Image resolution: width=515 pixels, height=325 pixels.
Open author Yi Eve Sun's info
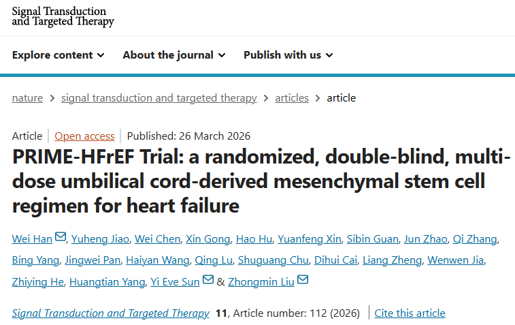click(176, 281)
